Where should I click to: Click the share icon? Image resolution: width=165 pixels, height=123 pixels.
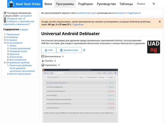pyautogui.click(x=84, y=50)
